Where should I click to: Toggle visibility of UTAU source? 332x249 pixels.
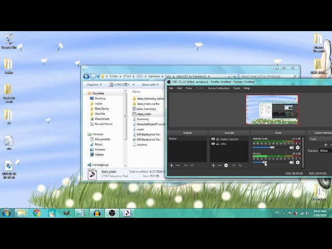pyautogui.click(x=213, y=144)
